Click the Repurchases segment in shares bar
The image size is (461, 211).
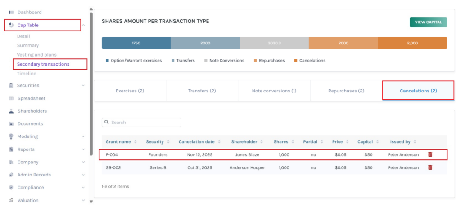343,43
